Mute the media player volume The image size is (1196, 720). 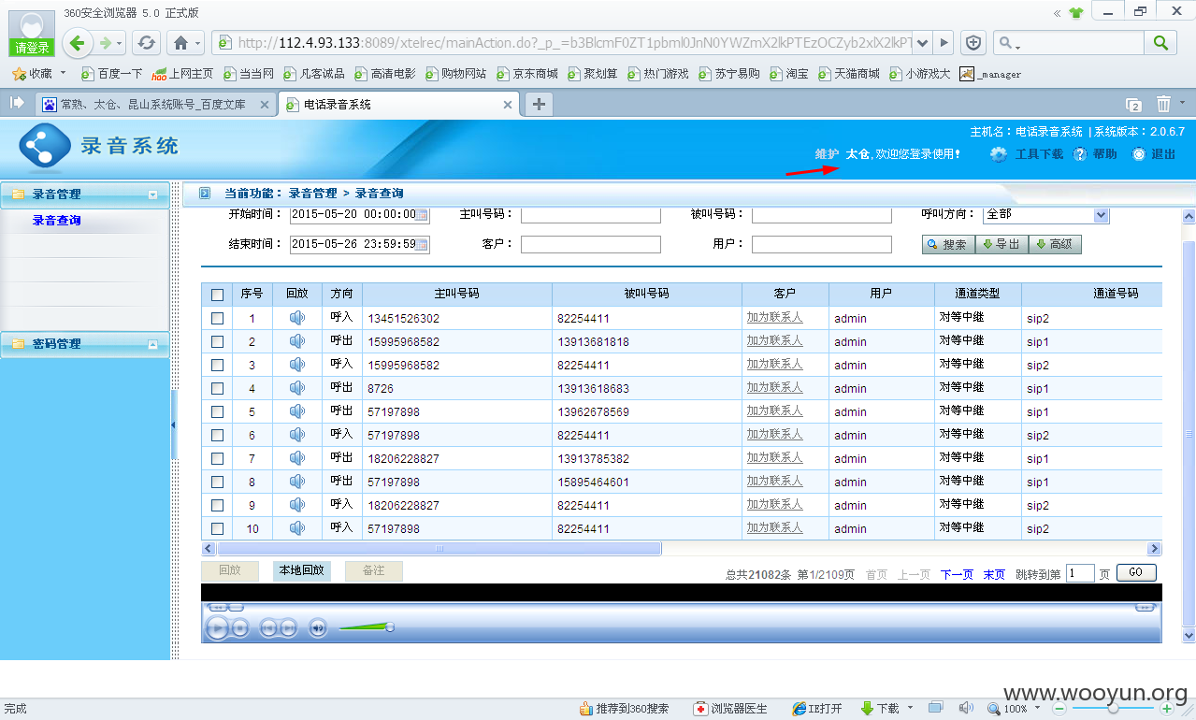(318, 628)
